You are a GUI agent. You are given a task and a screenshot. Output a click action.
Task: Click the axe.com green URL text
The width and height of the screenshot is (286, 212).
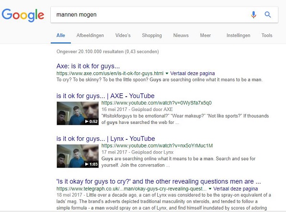click(110, 73)
